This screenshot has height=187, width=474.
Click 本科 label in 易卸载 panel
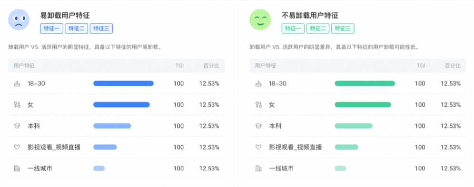[34, 126]
